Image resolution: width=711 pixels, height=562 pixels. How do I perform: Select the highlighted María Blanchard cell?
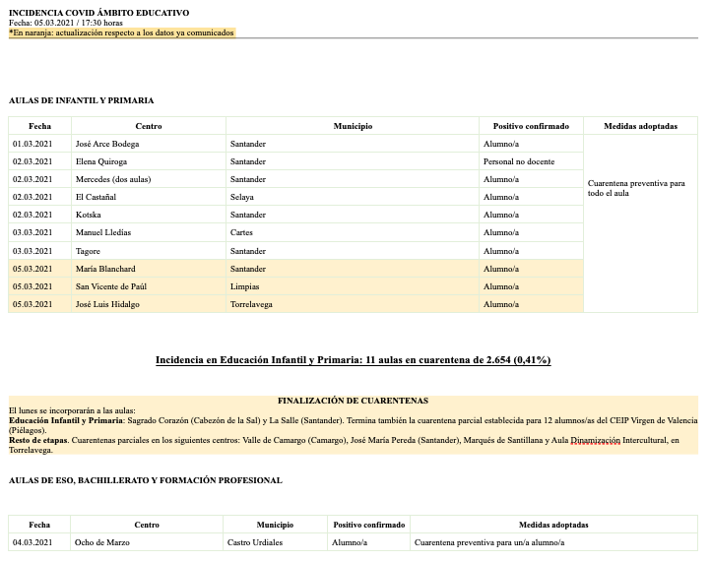[105, 269]
